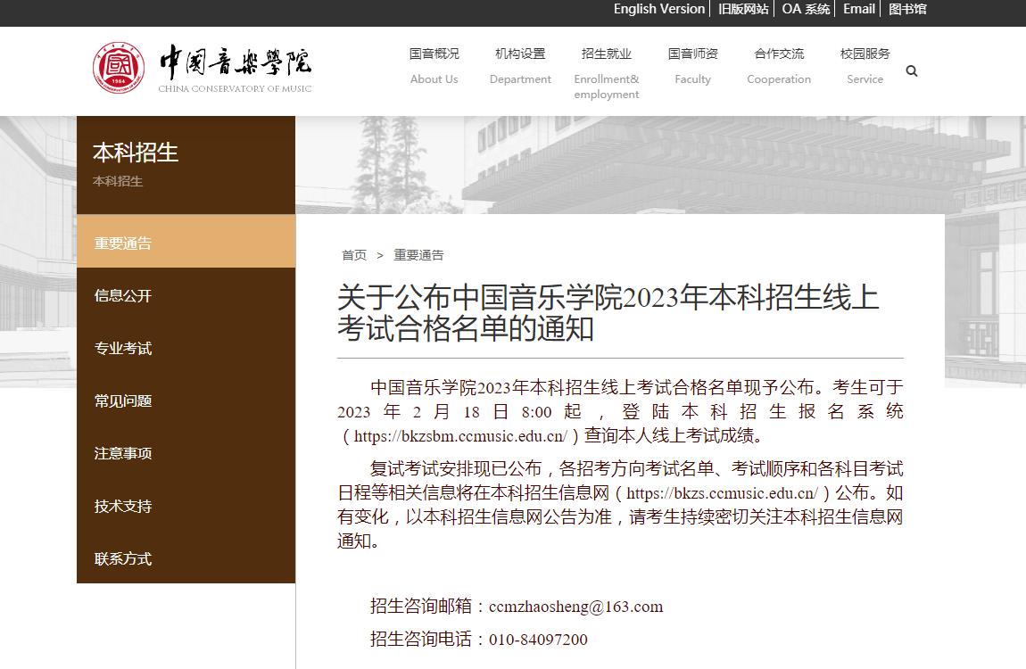This screenshot has width=1026, height=669.
Task: Click the bkzs.ccmusic.edu.cn URL
Action: (723, 493)
